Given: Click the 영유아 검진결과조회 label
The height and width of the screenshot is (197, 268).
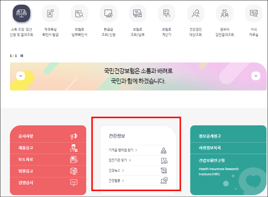Looking at the screenshot, I should 225,32.
